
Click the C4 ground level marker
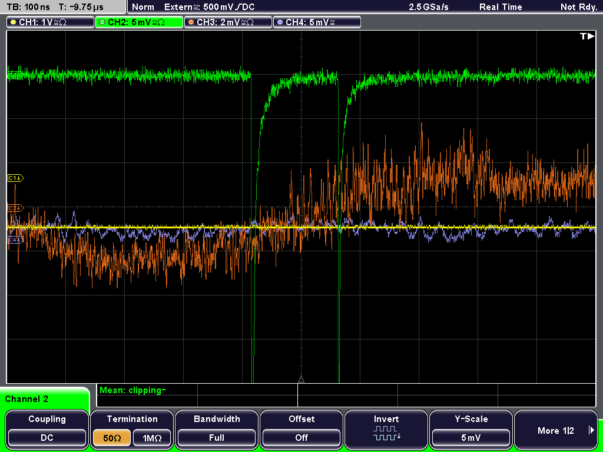click(15, 240)
